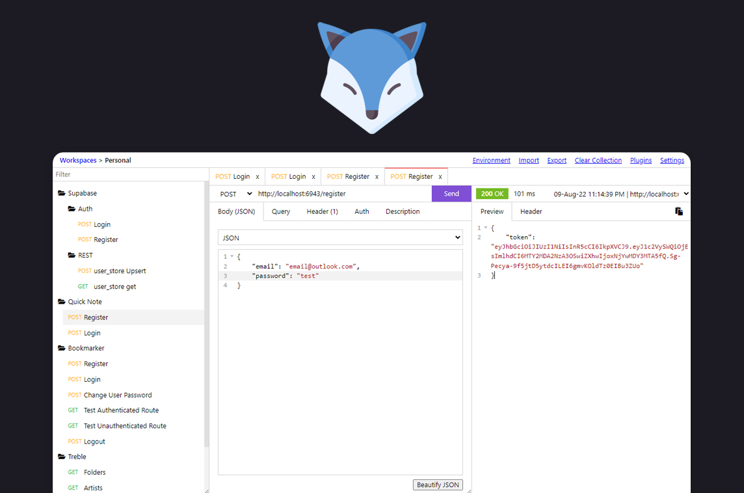
Task: Click the copy response icon
Action: [x=678, y=211]
